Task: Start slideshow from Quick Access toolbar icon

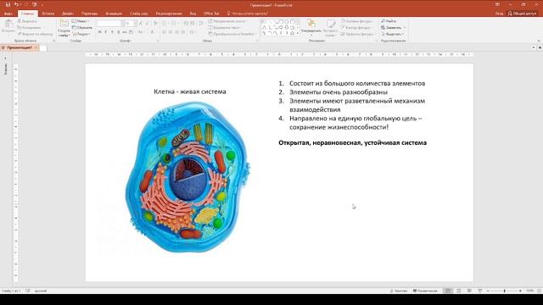Action: [34, 5]
